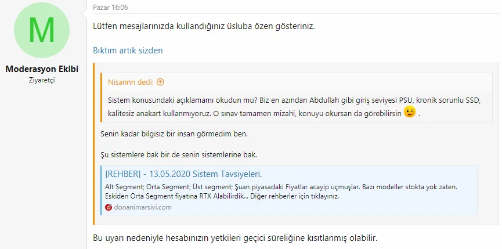
Task: Click the 'Nisannn dedi:' quote author
Action: pyautogui.click(x=131, y=82)
